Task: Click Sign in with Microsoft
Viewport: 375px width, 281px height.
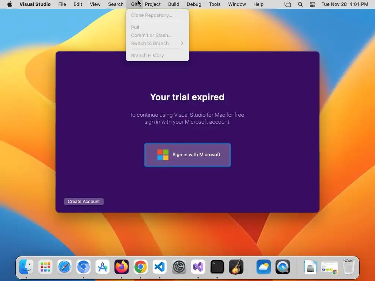Action: (x=187, y=155)
